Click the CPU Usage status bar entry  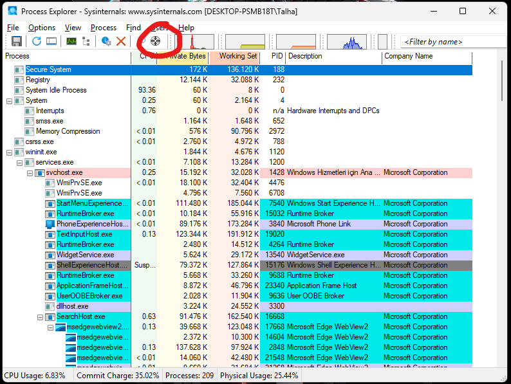pos(35,376)
